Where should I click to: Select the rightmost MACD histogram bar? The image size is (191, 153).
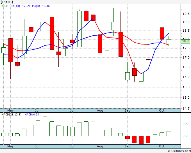[169, 134]
